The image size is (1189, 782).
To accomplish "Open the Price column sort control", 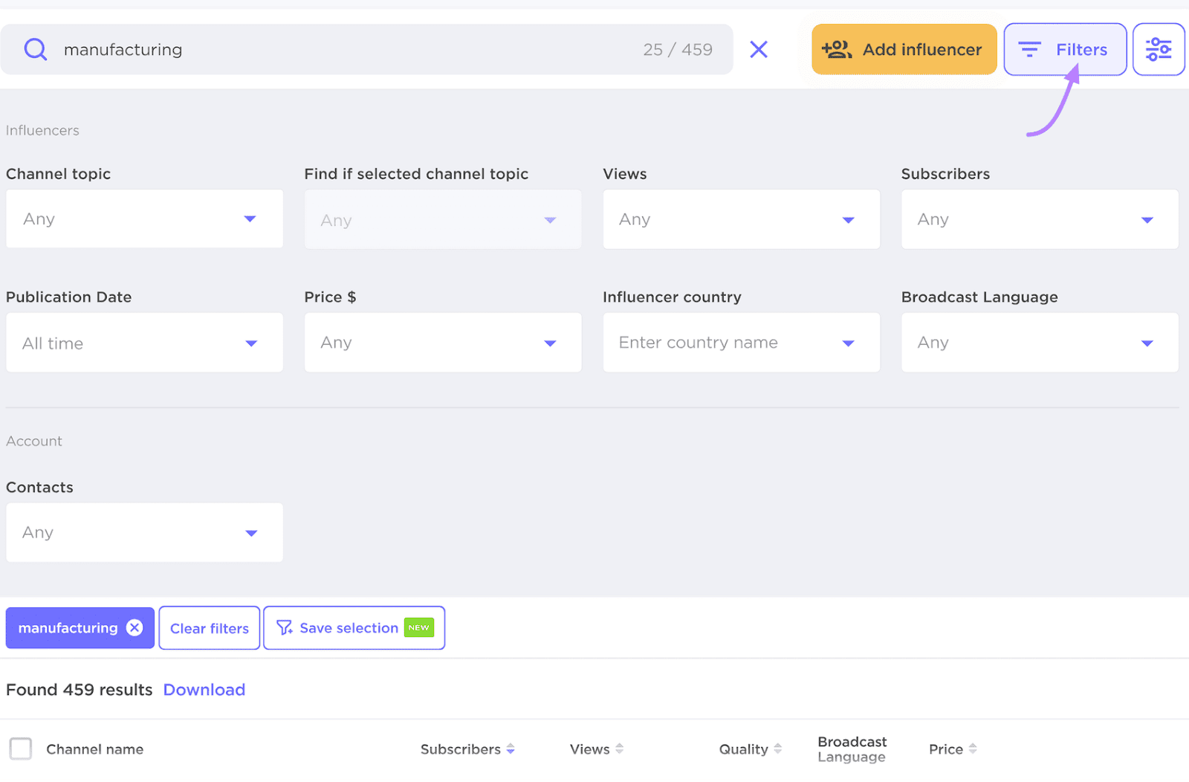I will coord(972,749).
